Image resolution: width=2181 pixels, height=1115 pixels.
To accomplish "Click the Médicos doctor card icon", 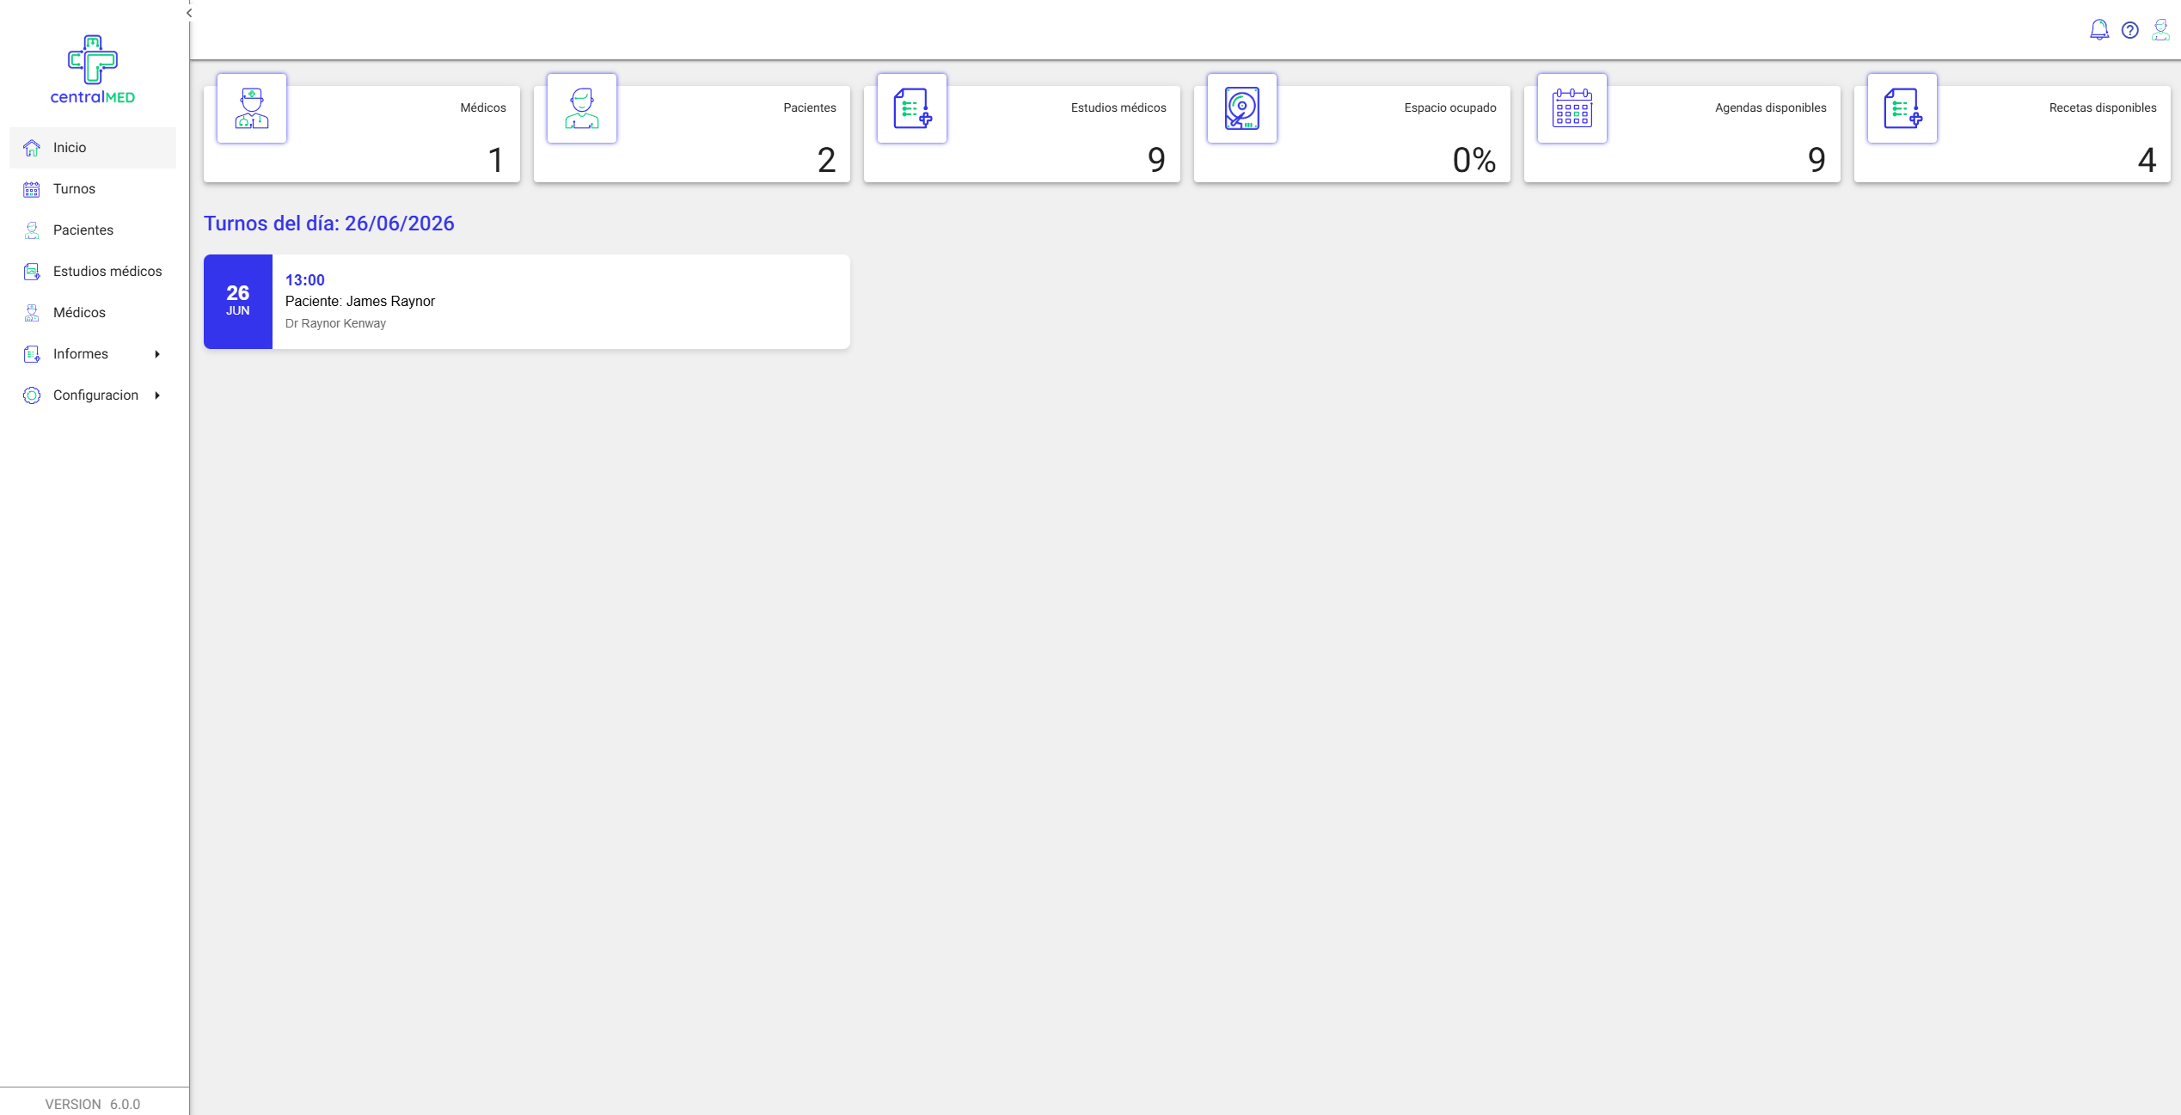I will (x=252, y=108).
